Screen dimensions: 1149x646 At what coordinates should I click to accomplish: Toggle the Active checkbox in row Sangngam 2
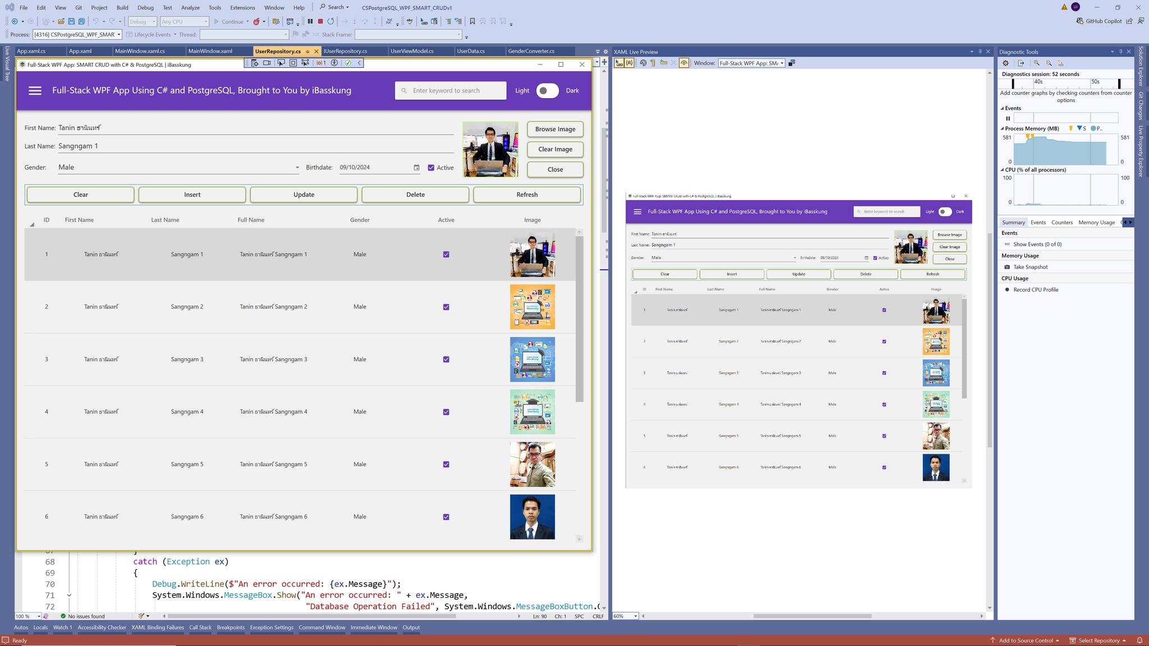[446, 307]
